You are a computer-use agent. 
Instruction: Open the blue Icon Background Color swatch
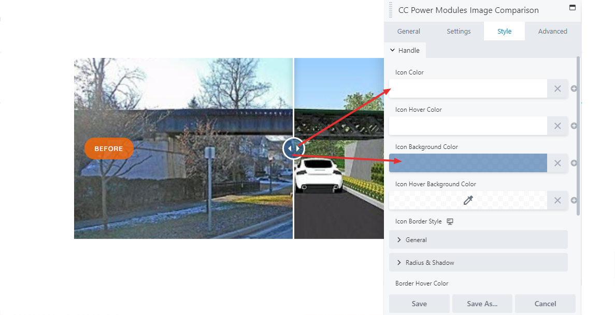pyautogui.click(x=468, y=163)
